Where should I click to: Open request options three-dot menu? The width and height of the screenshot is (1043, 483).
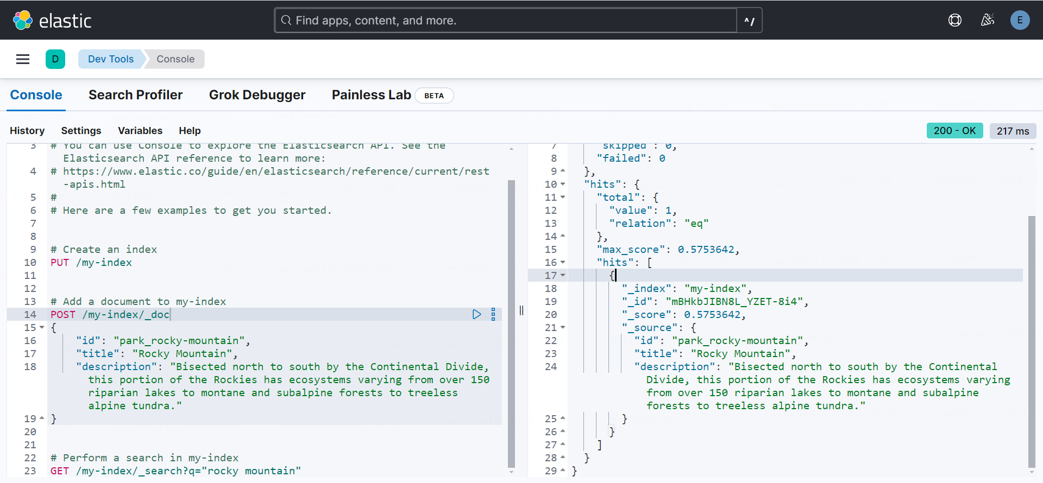tap(493, 314)
